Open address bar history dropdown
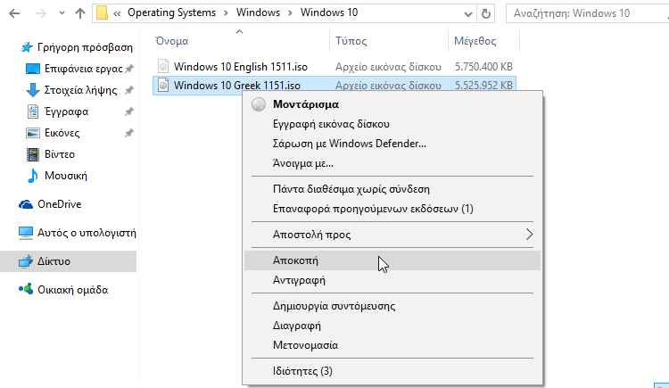 point(467,14)
